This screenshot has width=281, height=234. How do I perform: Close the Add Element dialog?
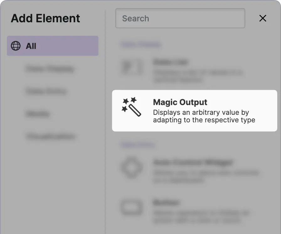[263, 19]
